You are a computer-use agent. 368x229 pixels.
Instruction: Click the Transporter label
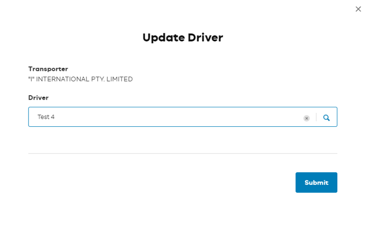(x=48, y=68)
